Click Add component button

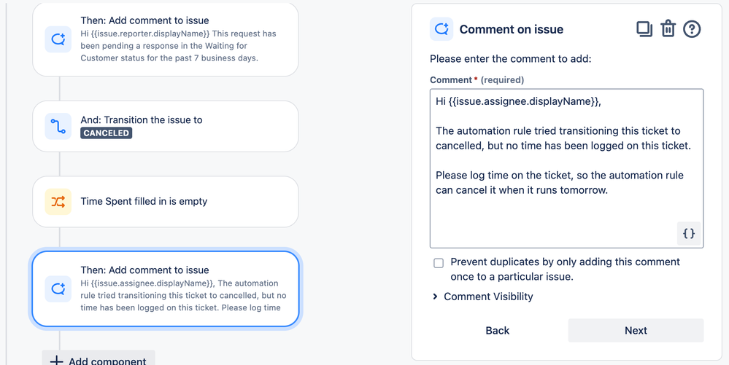[x=99, y=360]
